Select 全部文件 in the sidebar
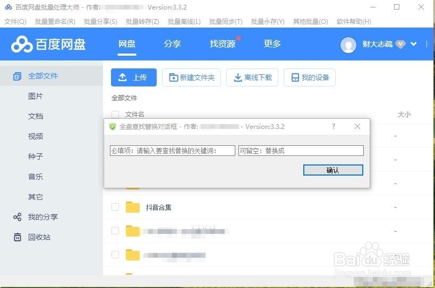 52,76
